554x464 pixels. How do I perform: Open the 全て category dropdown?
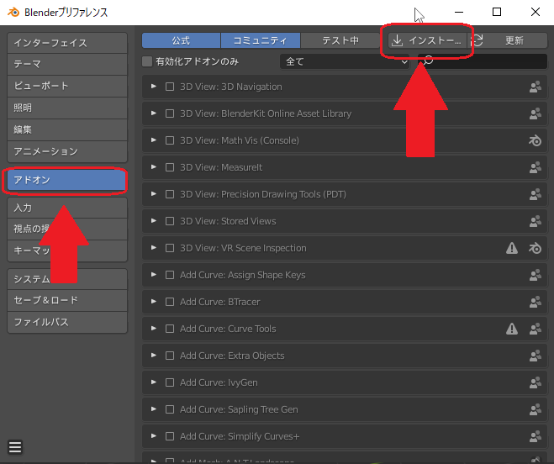[x=345, y=61]
